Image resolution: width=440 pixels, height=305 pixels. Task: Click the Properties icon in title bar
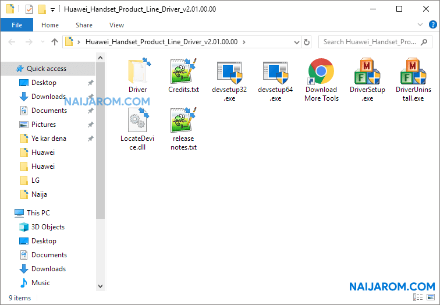coord(29,9)
